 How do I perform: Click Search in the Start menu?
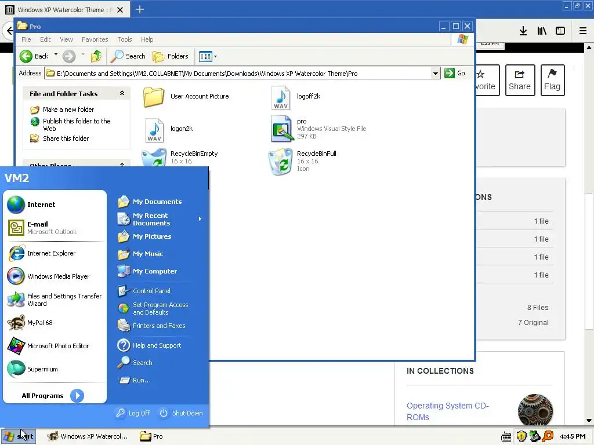click(x=135, y=363)
